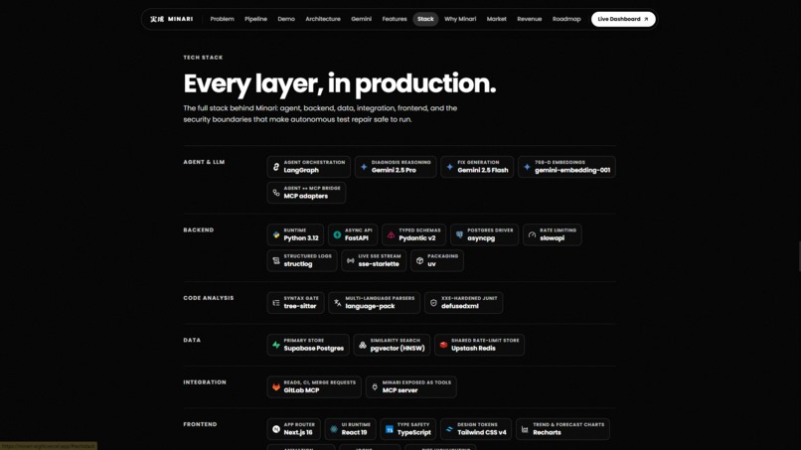Click the FastAPI async API icon
The image size is (801, 450).
[337, 234]
